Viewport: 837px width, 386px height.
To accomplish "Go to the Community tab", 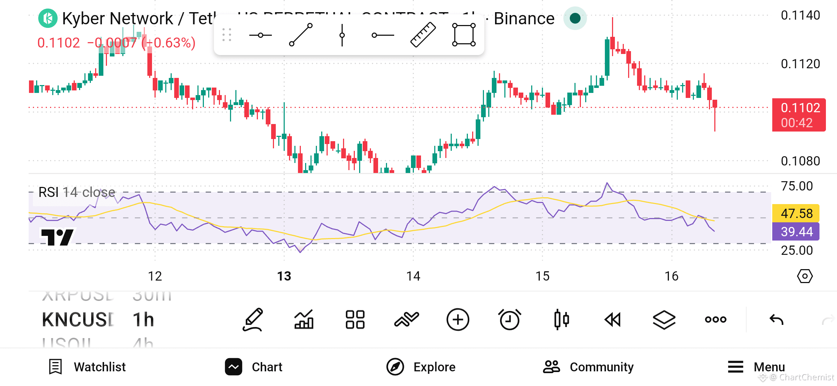I will 588,367.
